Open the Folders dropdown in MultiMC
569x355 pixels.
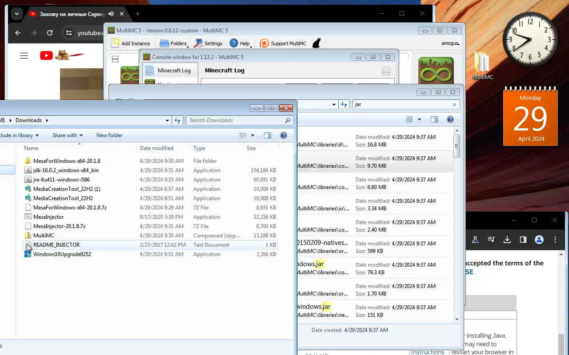(174, 43)
